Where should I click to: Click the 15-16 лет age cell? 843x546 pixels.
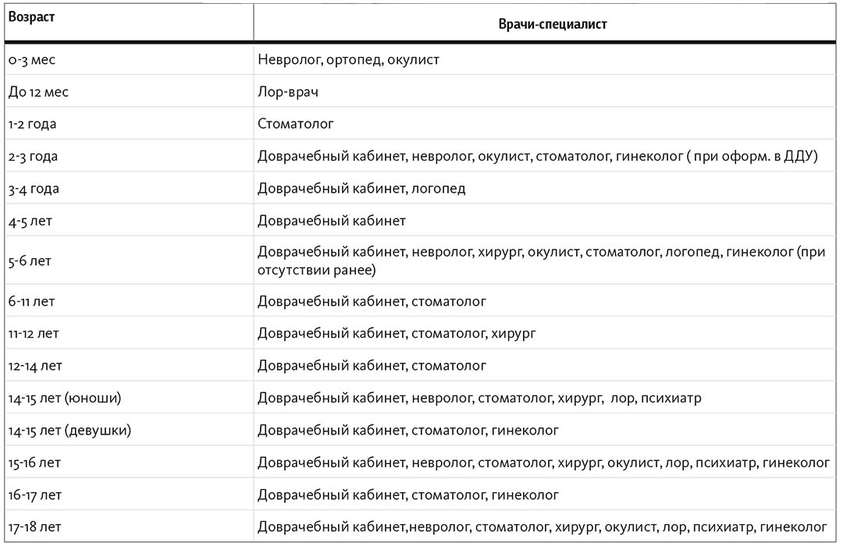129,463
